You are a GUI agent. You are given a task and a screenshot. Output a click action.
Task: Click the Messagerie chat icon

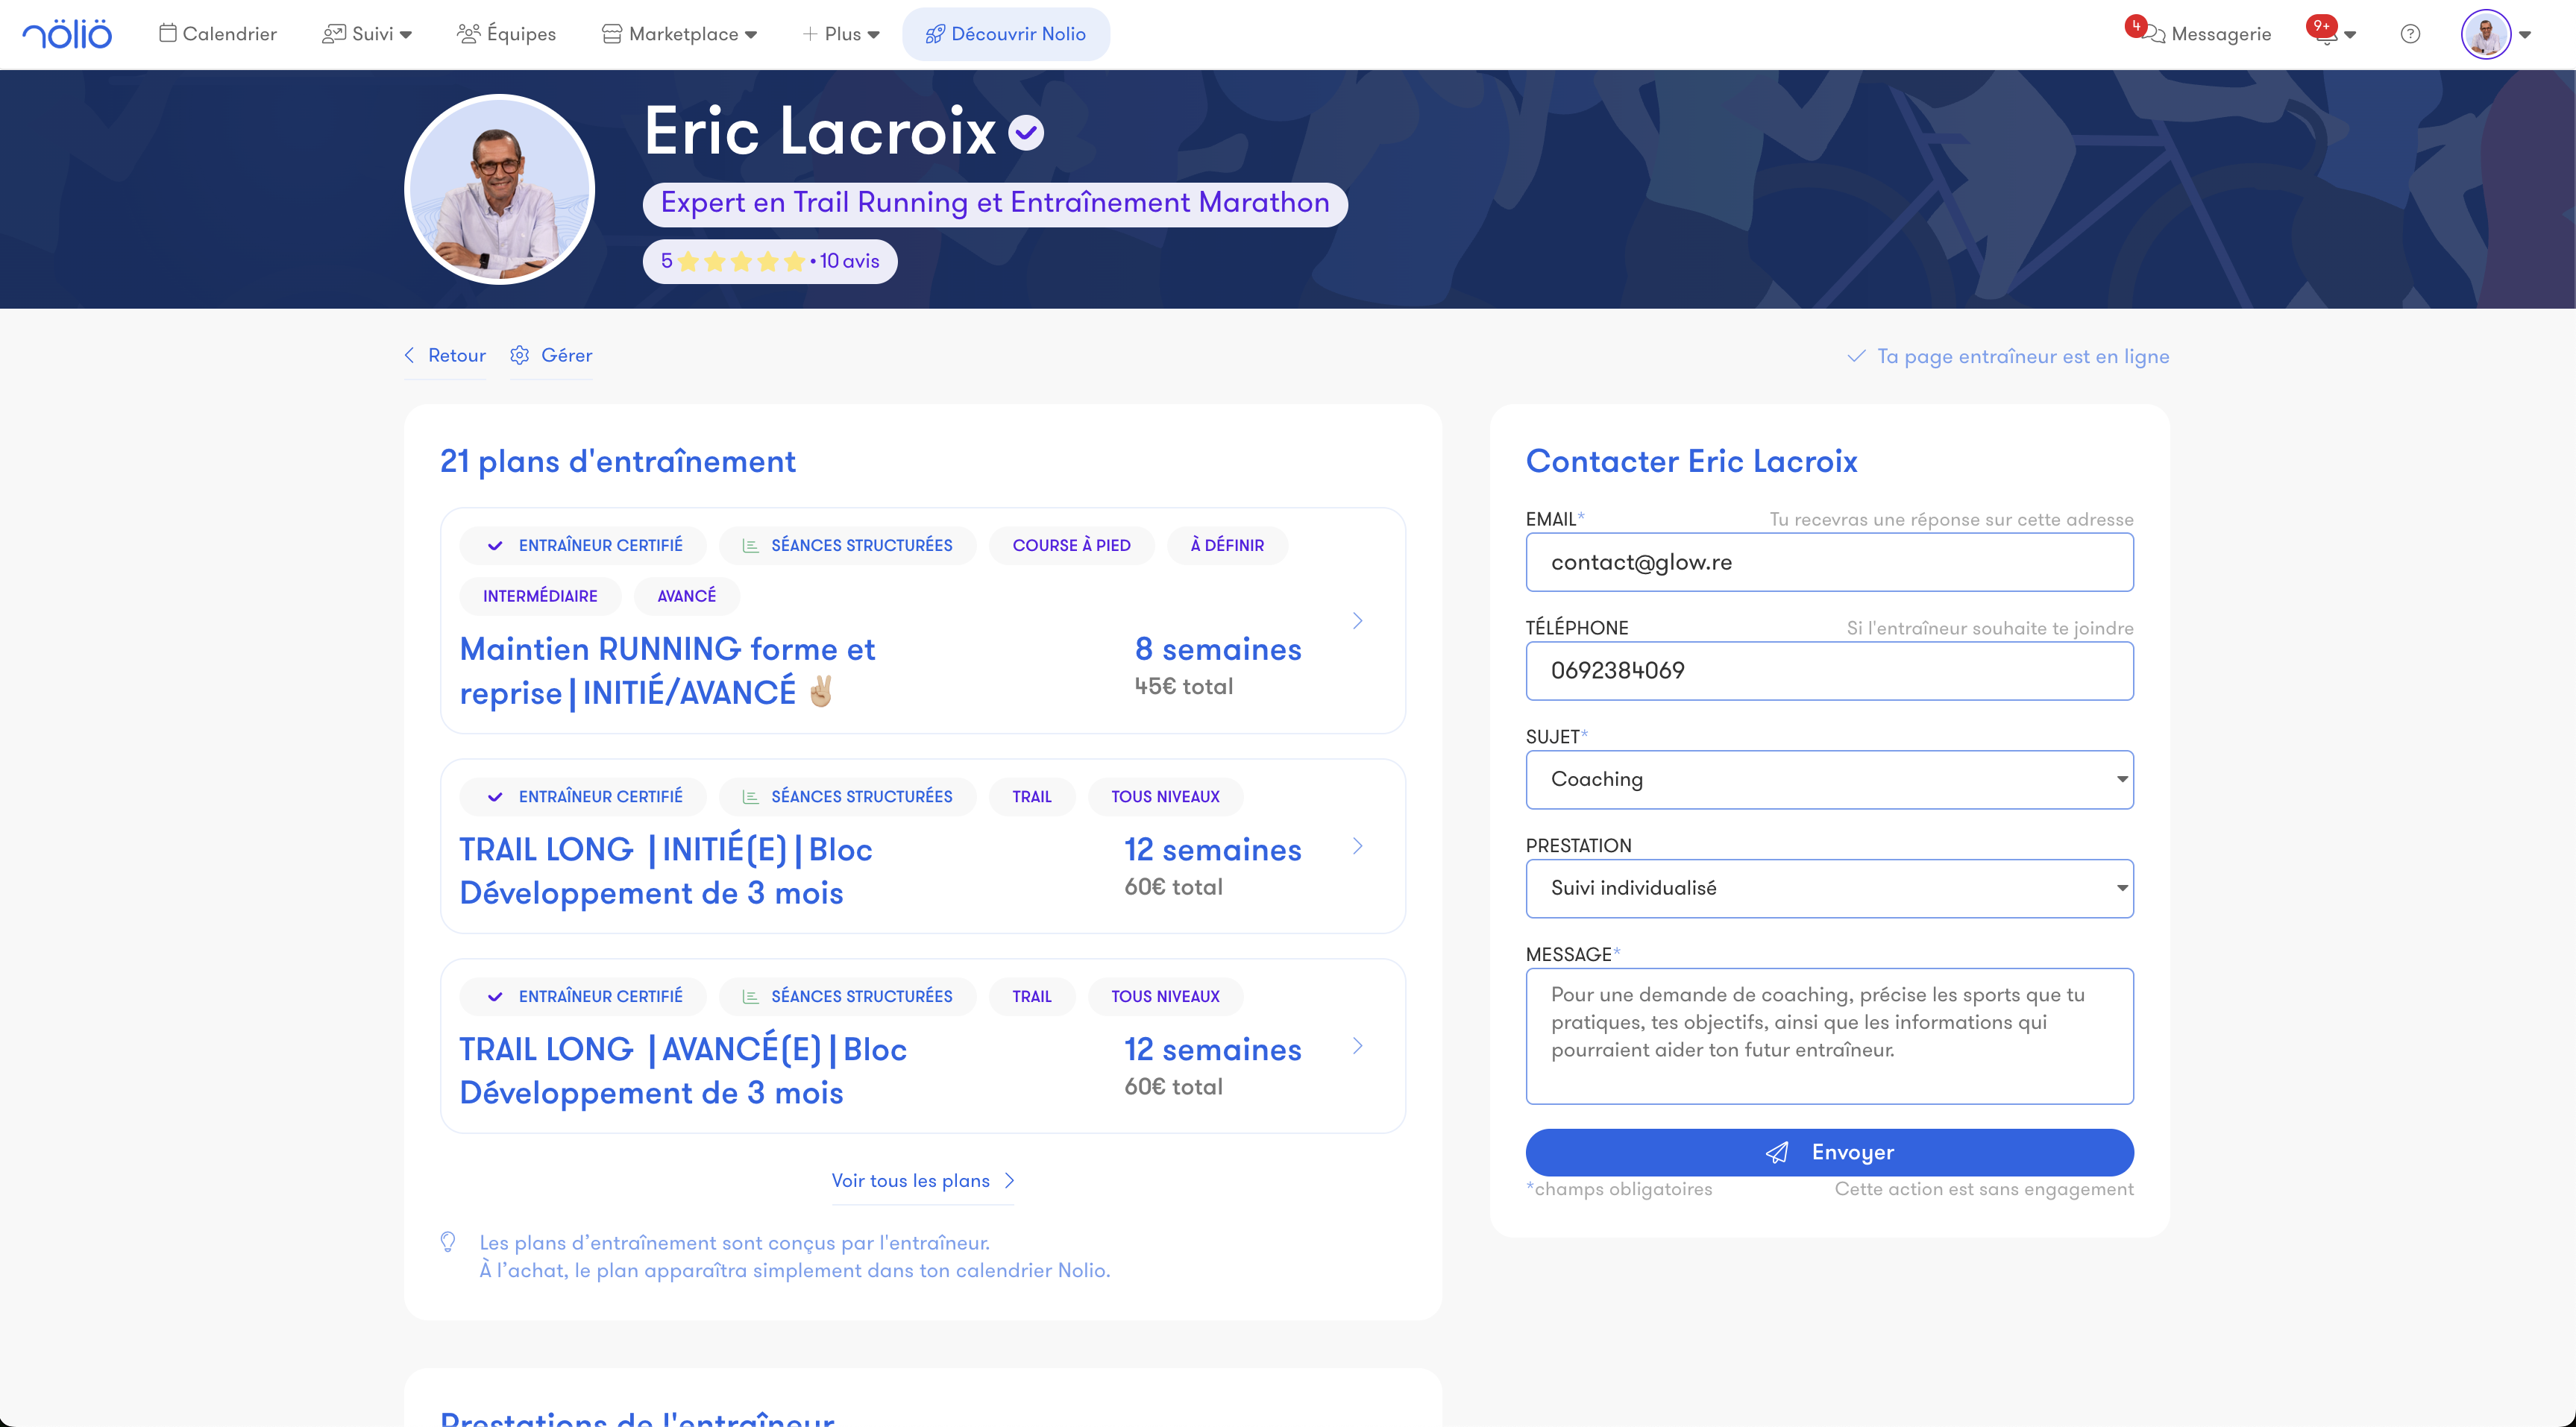pos(2154,35)
